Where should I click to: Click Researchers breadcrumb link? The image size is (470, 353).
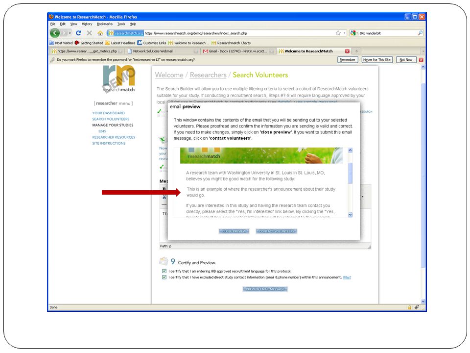click(208, 75)
